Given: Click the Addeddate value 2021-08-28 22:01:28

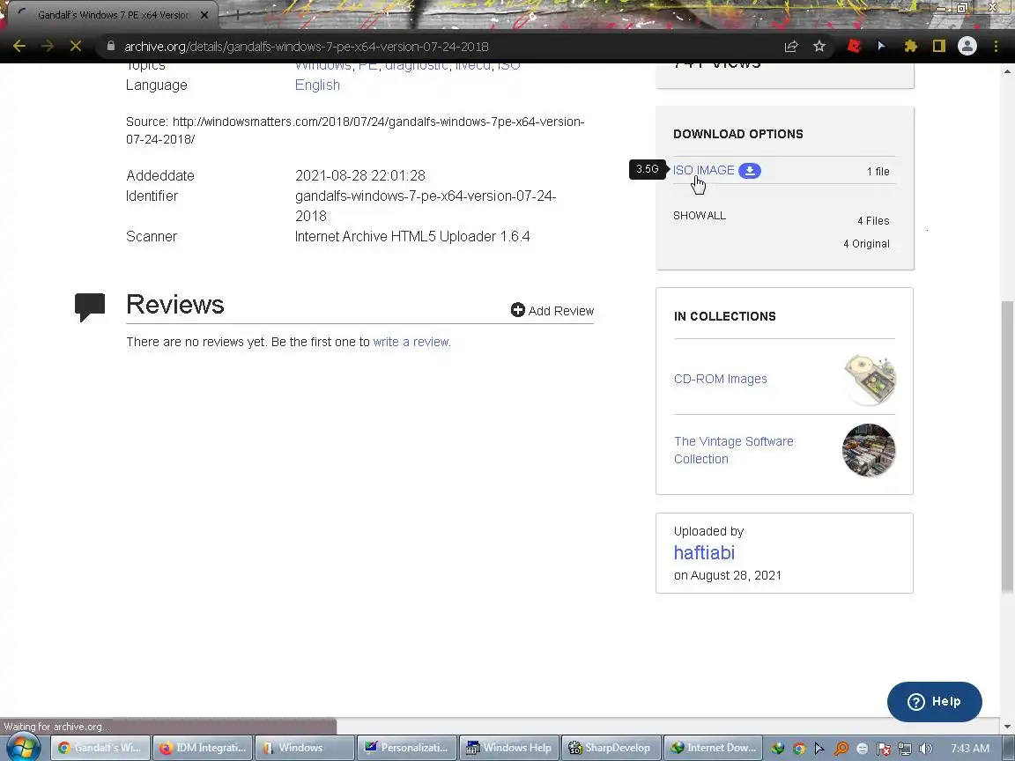Looking at the screenshot, I should 359,175.
